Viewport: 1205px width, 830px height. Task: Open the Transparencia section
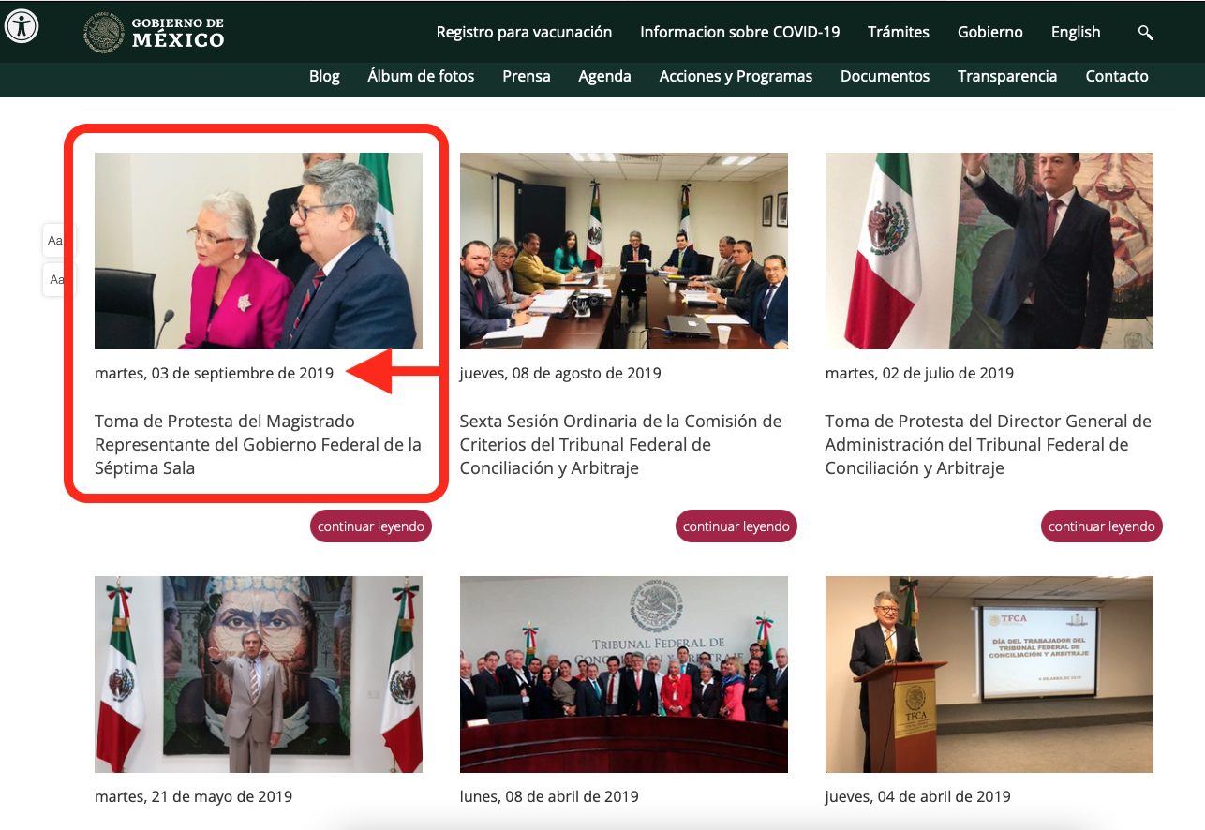click(1007, 76)
